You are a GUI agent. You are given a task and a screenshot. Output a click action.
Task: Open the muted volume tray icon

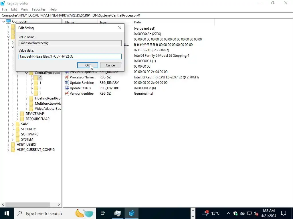click(x=256, y=213)
